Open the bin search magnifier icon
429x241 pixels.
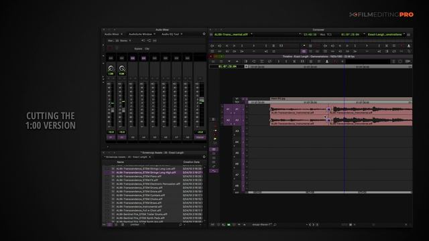180,225
